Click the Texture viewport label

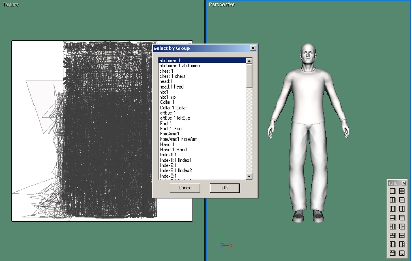pyautogui.click(x=11, y=4)
